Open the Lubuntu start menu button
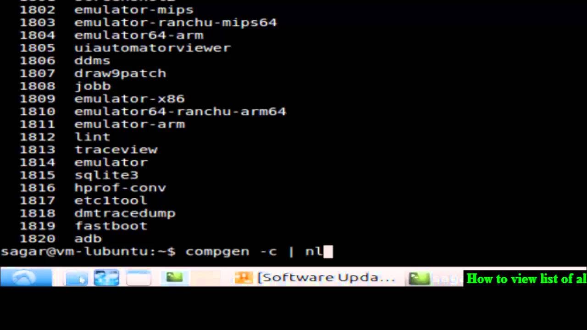The width and height of the screenshot is (587, 330). click(x=26, y=277)
